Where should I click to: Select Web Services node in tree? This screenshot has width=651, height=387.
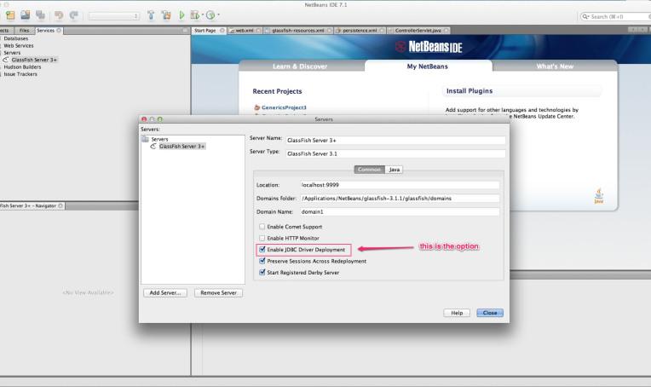[x=18, y=46]
